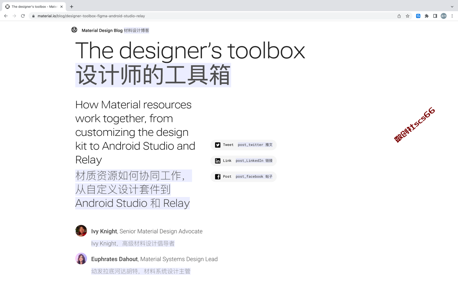Viewport: 458px width, 286px height.
Task: Click the translated blog label 材料设计博客
Action: (136, 30)
